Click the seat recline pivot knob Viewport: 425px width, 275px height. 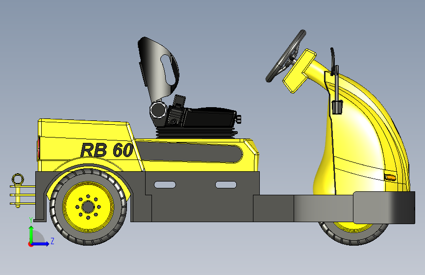[158, 110]
